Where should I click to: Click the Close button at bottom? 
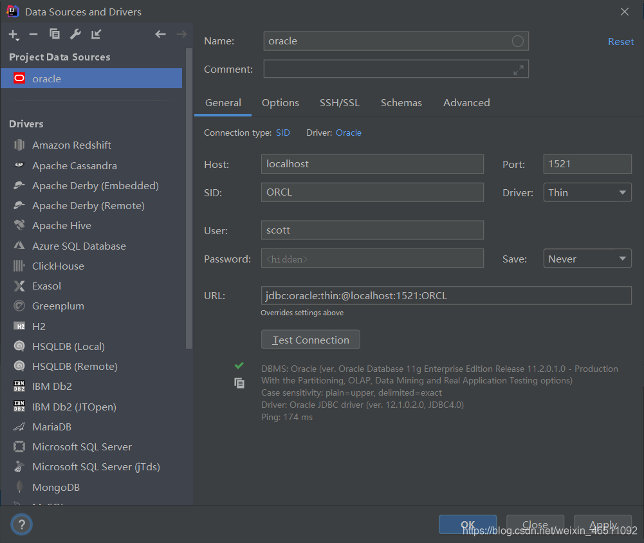coord(535,524)
